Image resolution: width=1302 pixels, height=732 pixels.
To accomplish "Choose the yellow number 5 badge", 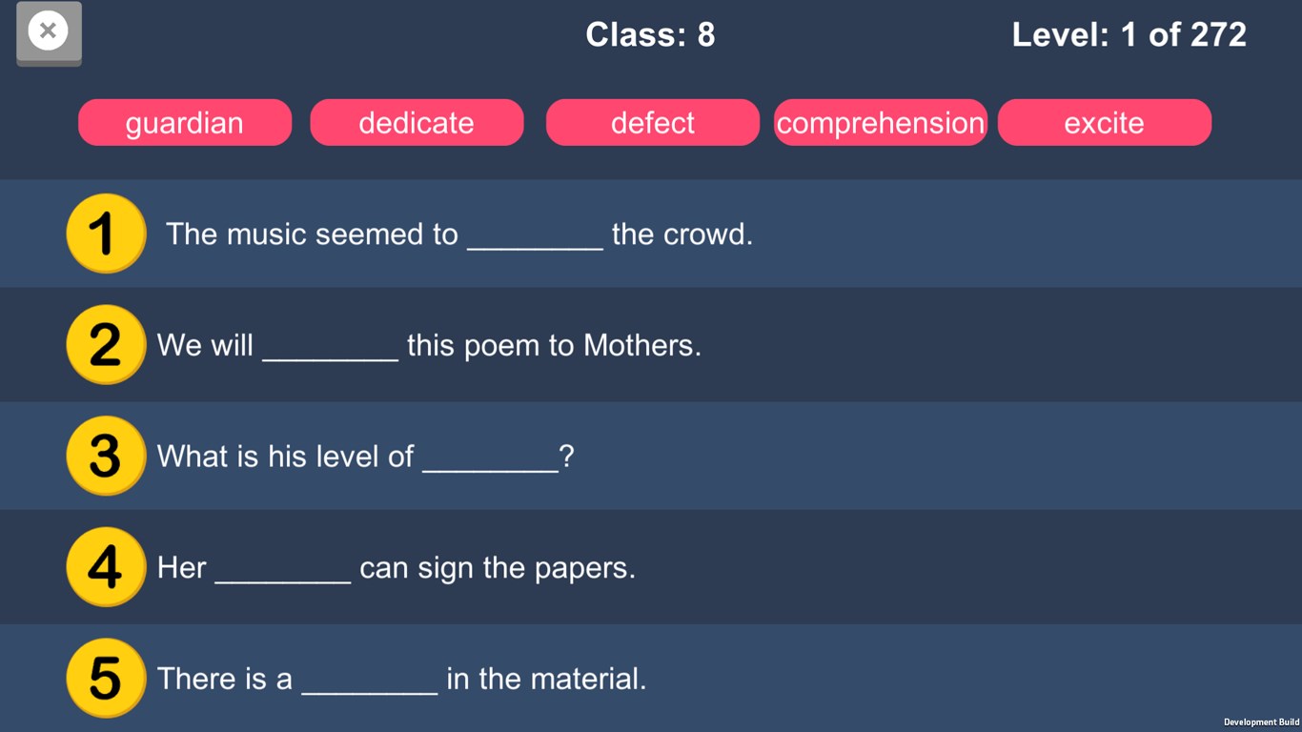I will pos(105,678).
